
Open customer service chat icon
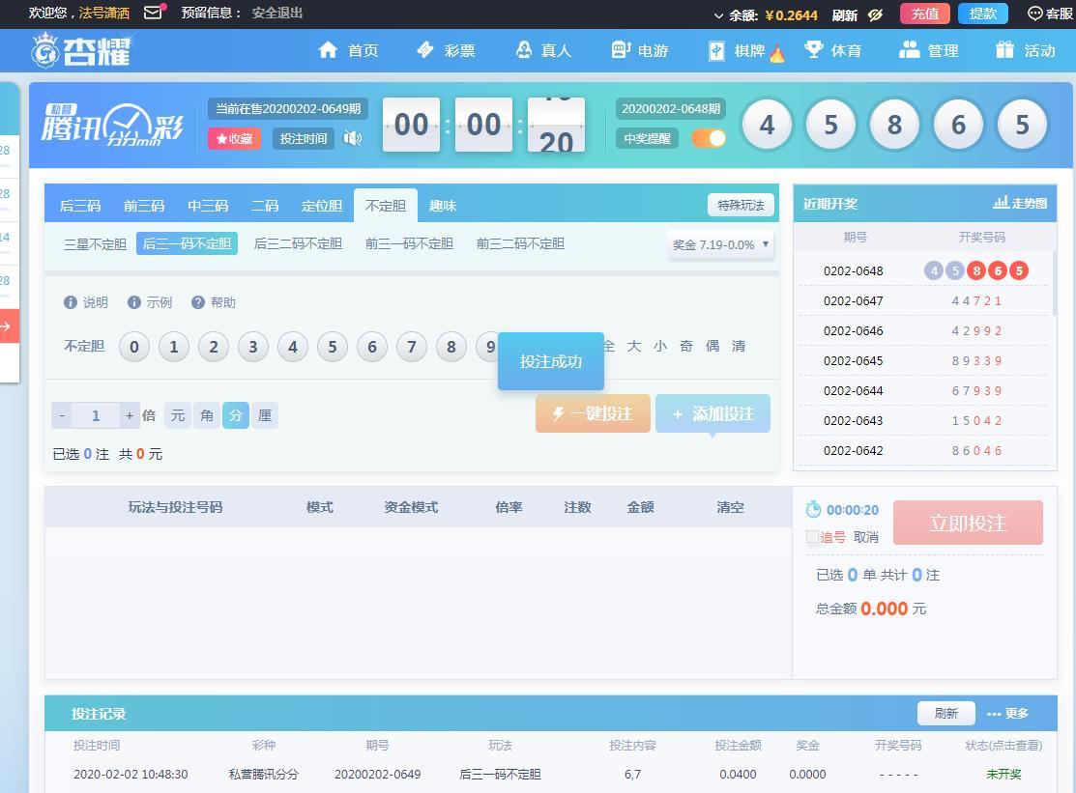[x=1034, y=14]
